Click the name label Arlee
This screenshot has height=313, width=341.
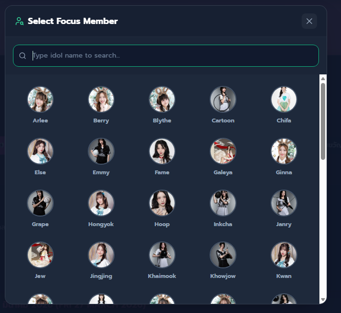point(40,120)
